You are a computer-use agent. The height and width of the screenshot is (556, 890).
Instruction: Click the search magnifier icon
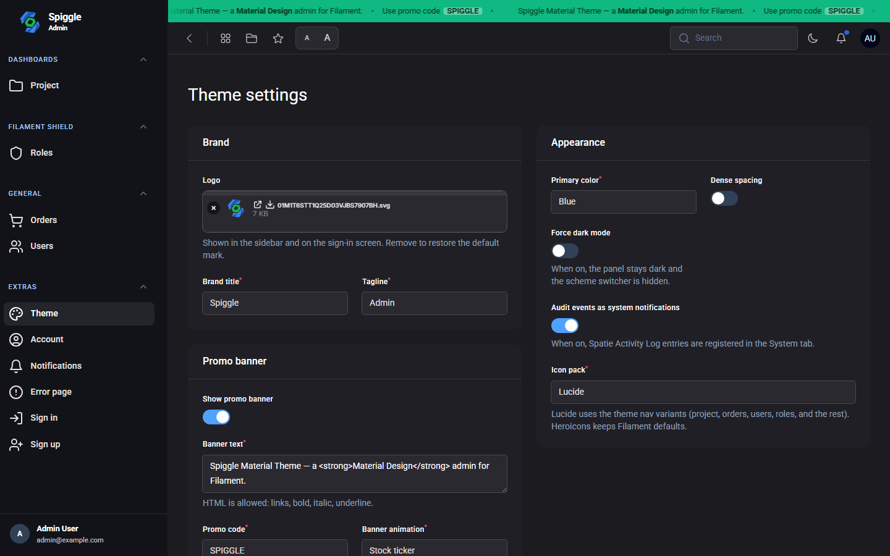tap(684, 38)
